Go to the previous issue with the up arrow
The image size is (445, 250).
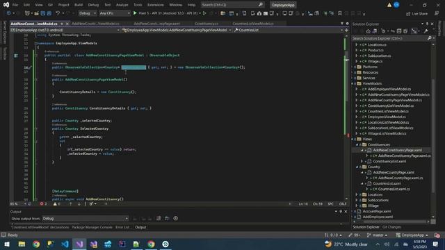(71, 203)
